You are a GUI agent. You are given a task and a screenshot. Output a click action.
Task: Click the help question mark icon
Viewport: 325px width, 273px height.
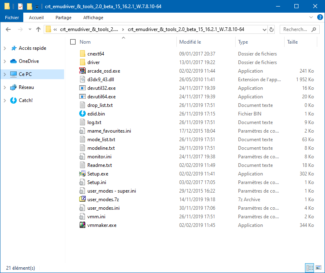point(319,18)
